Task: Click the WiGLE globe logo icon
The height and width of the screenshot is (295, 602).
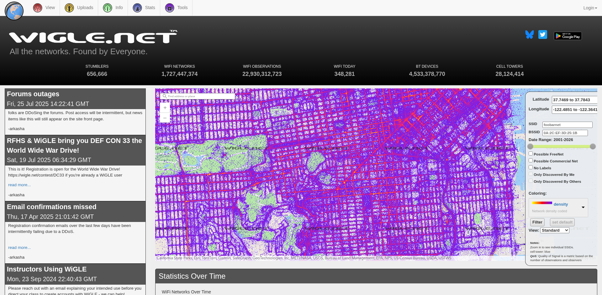Action: pos(14,11)
